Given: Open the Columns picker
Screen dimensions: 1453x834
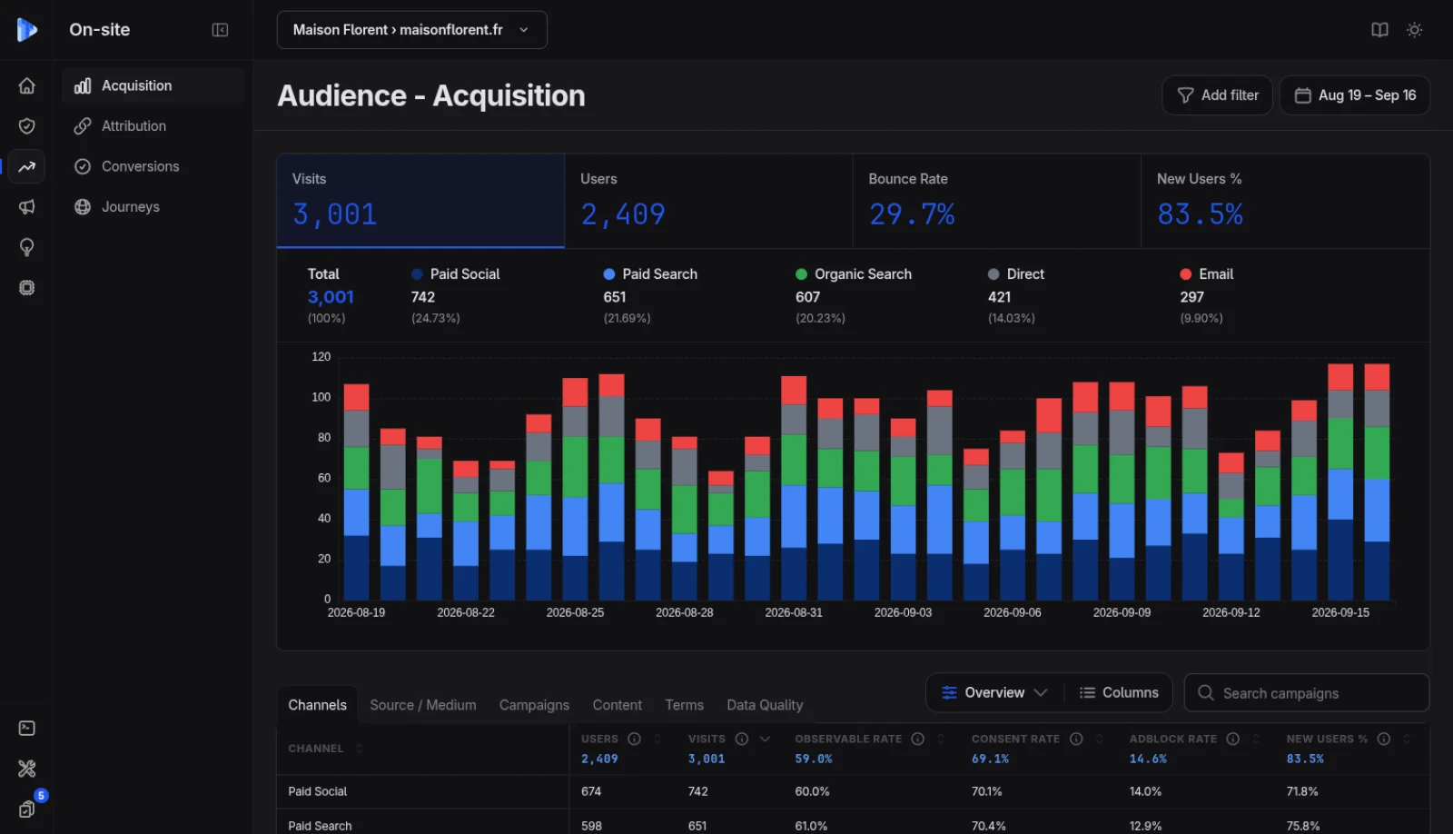Looking at the screenshot, I should pos(1119,692).
